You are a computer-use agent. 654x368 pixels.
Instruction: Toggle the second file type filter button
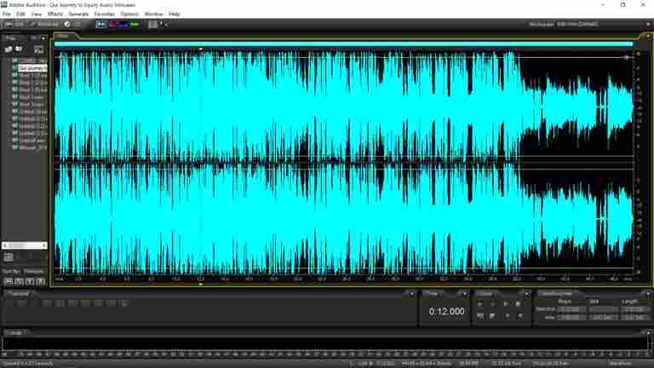19,281
